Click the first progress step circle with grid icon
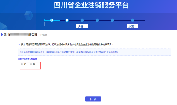 click(x=52, y=20)
